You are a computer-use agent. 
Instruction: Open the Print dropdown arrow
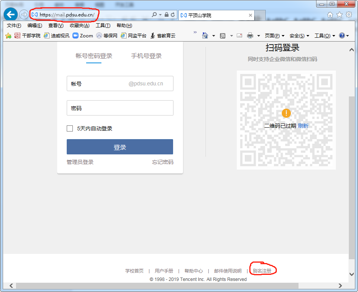click(258, 36)
